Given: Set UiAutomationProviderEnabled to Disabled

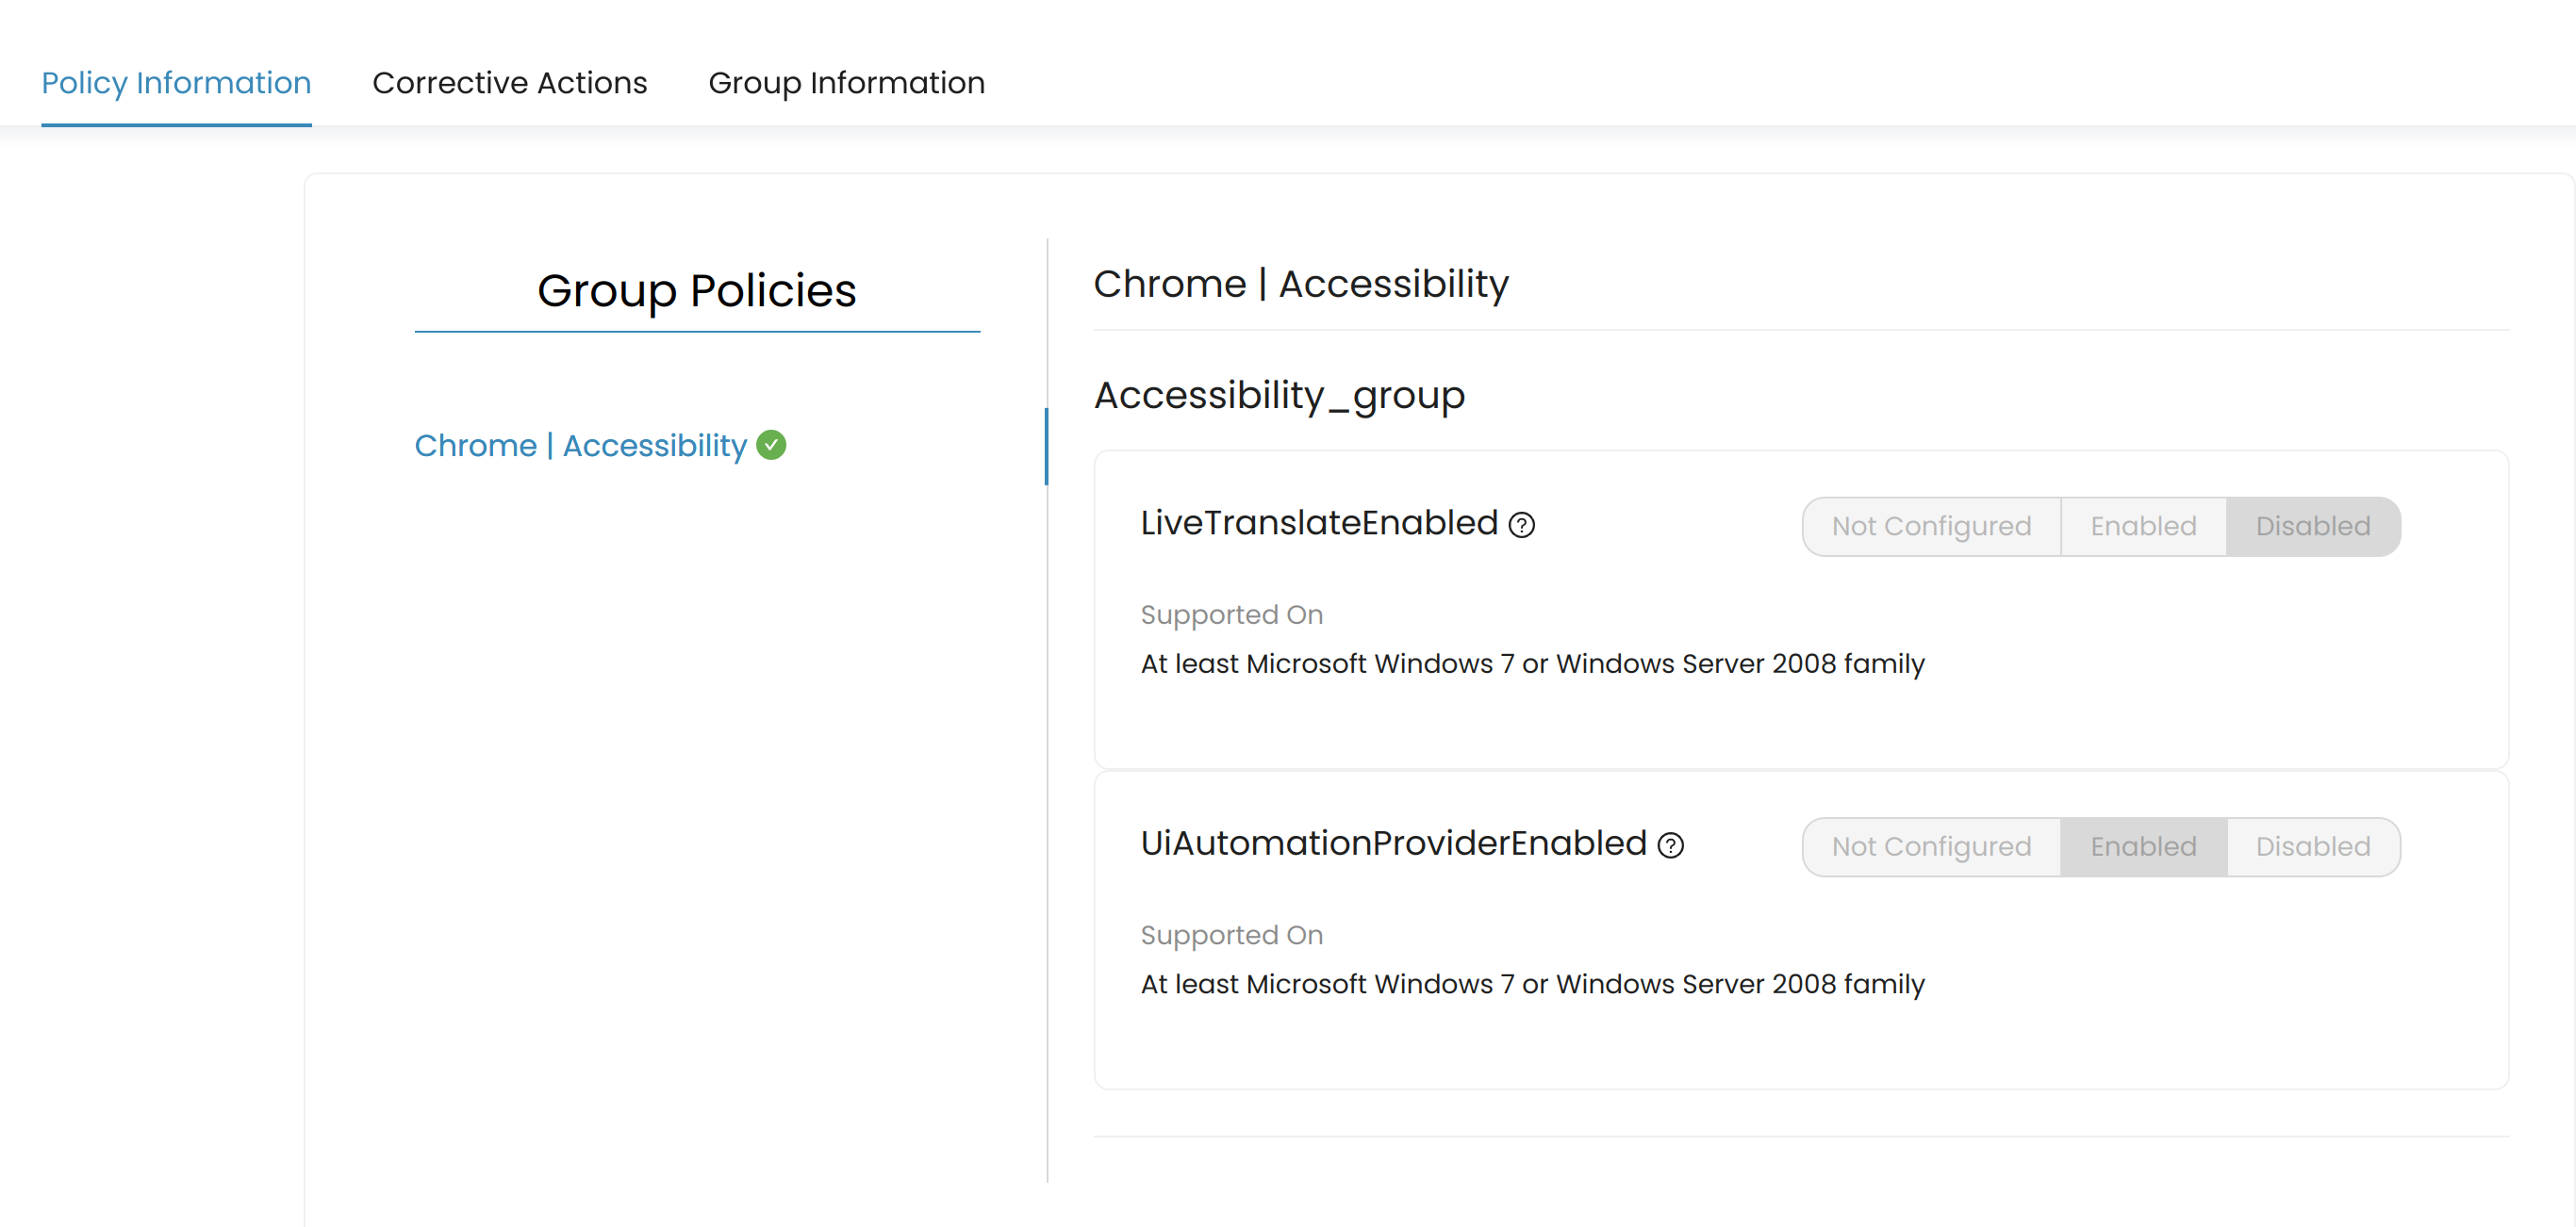Looking at the screenshot, I should pyautogui.click(x=2313, y=847).
